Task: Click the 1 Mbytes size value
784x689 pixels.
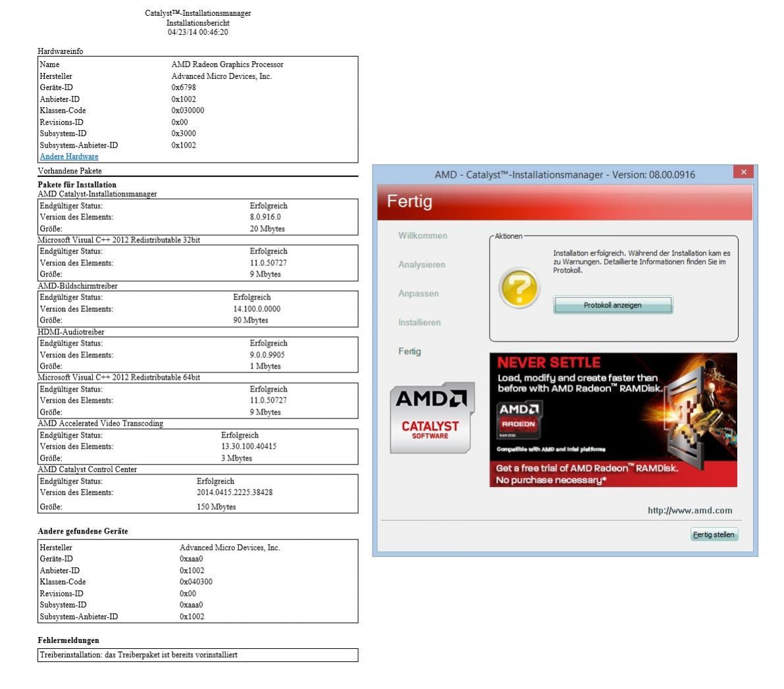Action: click(x=265, y=366)
